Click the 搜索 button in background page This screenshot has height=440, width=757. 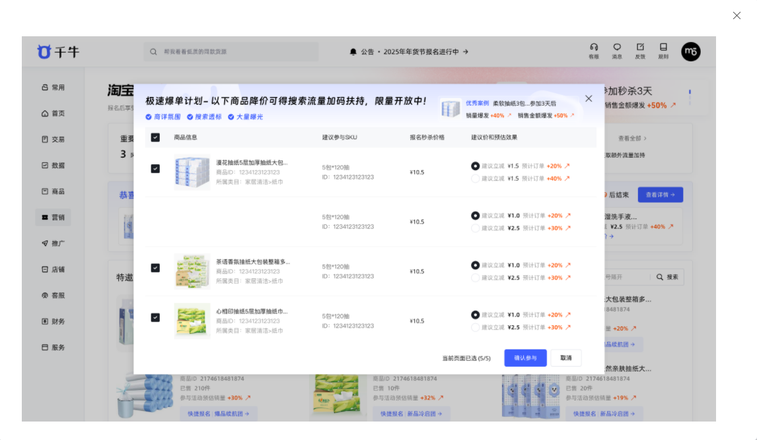(668, 277)
